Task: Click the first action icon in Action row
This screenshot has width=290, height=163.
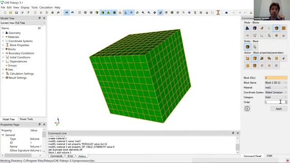Action: (247, 58)
